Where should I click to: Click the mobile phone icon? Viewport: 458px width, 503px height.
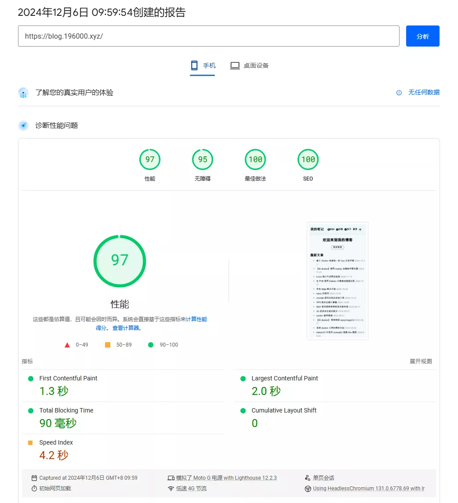194,65
